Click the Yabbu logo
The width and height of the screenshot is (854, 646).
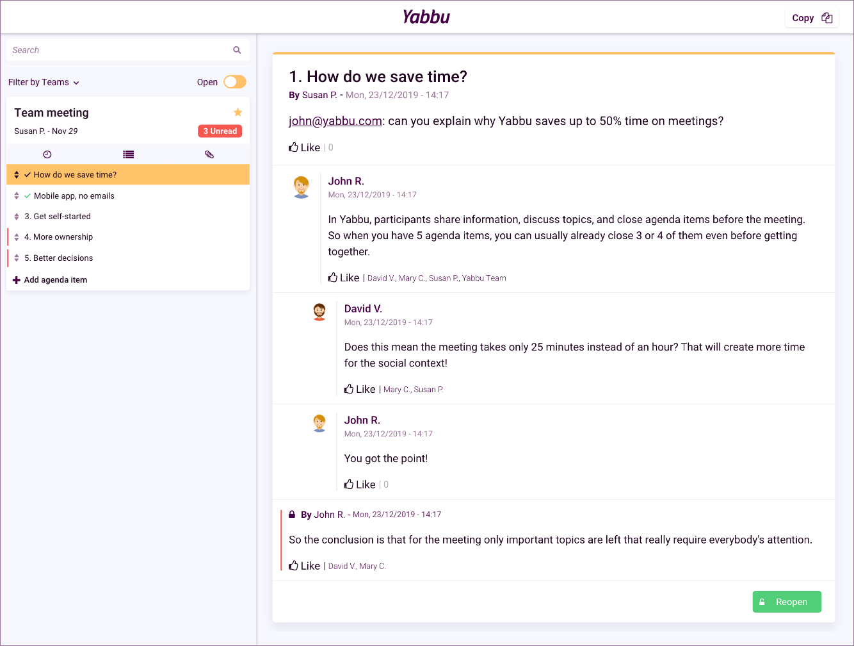426,17
